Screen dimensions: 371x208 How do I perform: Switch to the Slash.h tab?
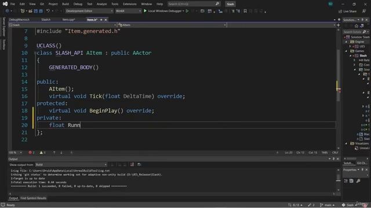click(x=46, y=20)
